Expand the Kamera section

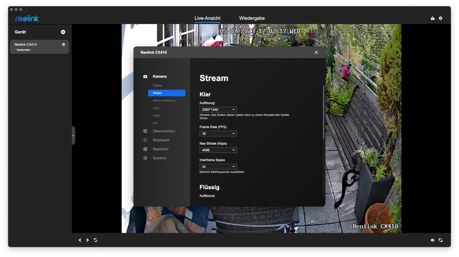pyautogui.click(x=160, y=77)
